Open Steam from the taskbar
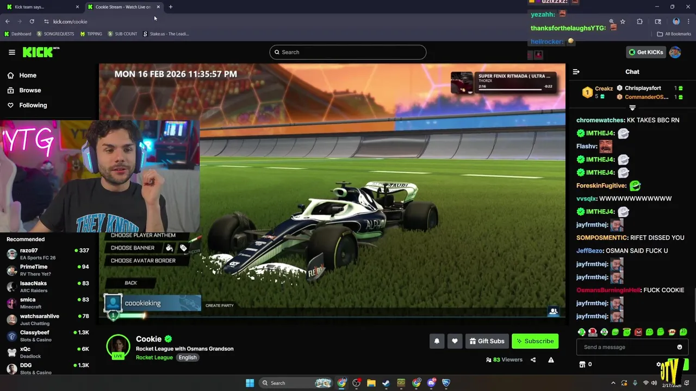 click(x=386, y=383)
